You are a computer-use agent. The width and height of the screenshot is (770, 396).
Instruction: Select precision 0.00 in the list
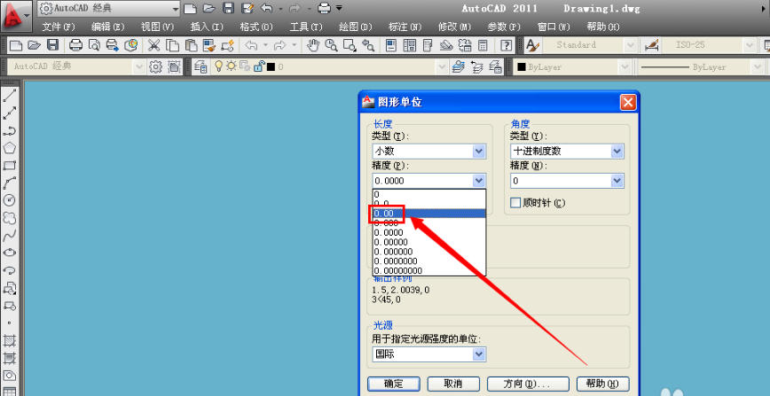pos(429,214)
